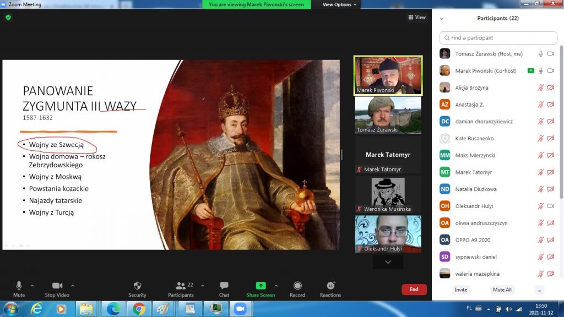Screen dimensions: 564x317
Task: Show more video thumbnails with down chevron
Action: click(x=388, y=263)
